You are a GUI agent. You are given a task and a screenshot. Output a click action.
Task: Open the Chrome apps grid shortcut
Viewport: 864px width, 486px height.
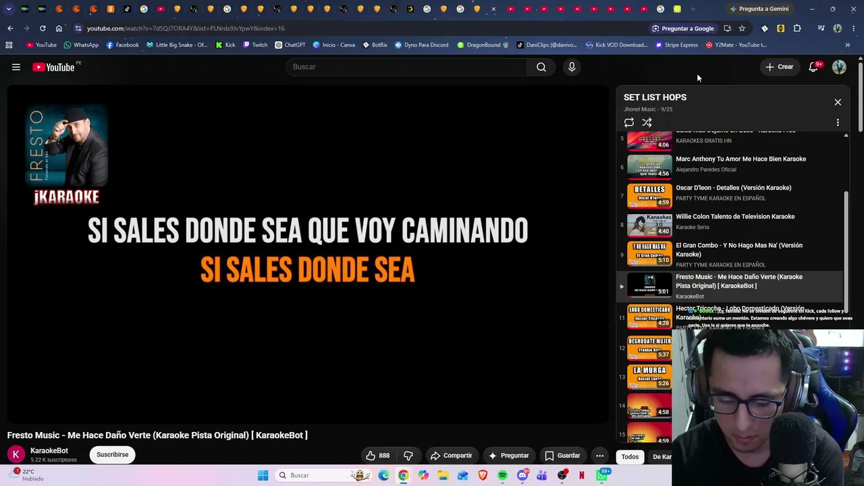pyautogui.click(x=9, y=45)
